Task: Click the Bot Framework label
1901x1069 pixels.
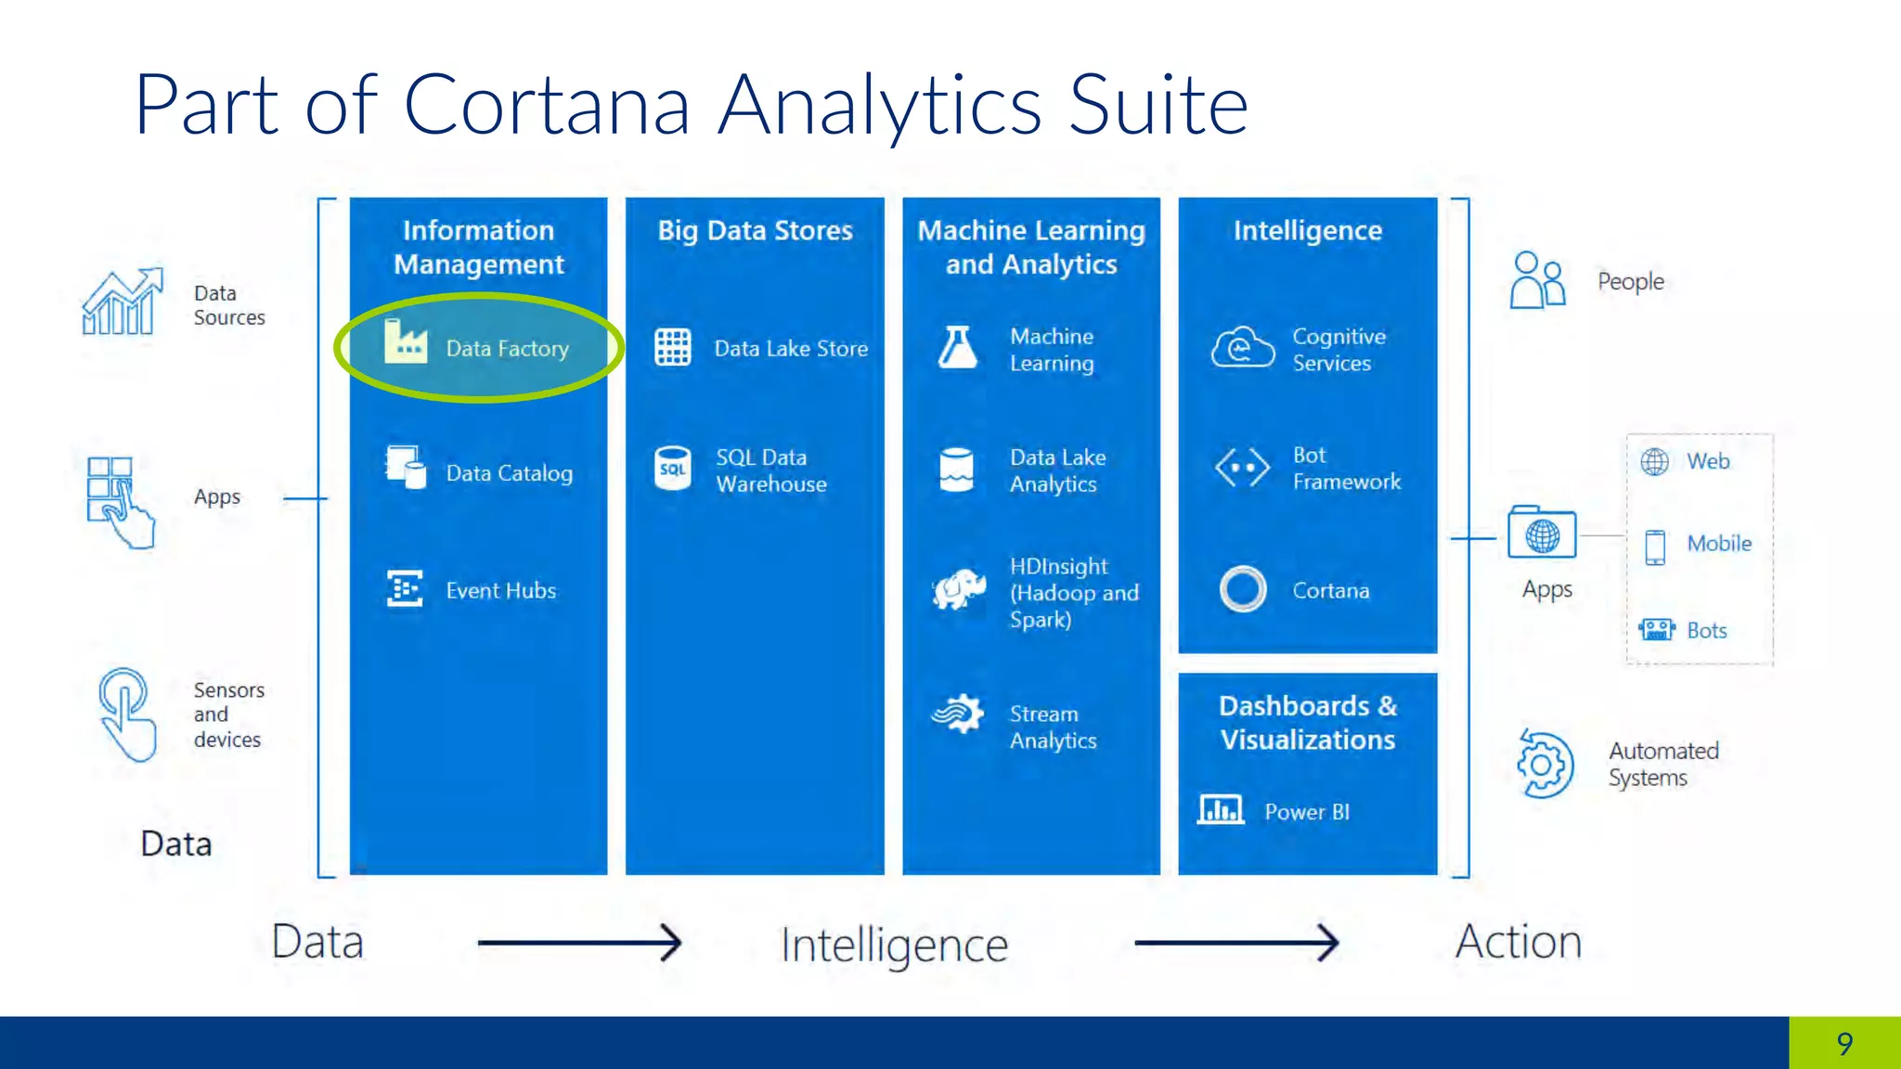Action: coord(1347,469)
